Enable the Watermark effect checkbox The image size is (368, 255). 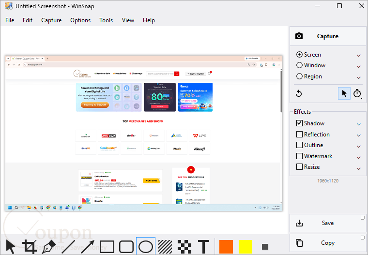coord(299,156)
